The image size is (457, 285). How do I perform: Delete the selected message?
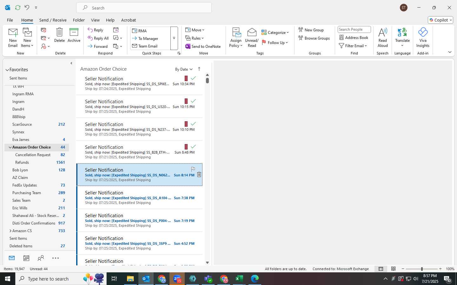click(59, 35)
